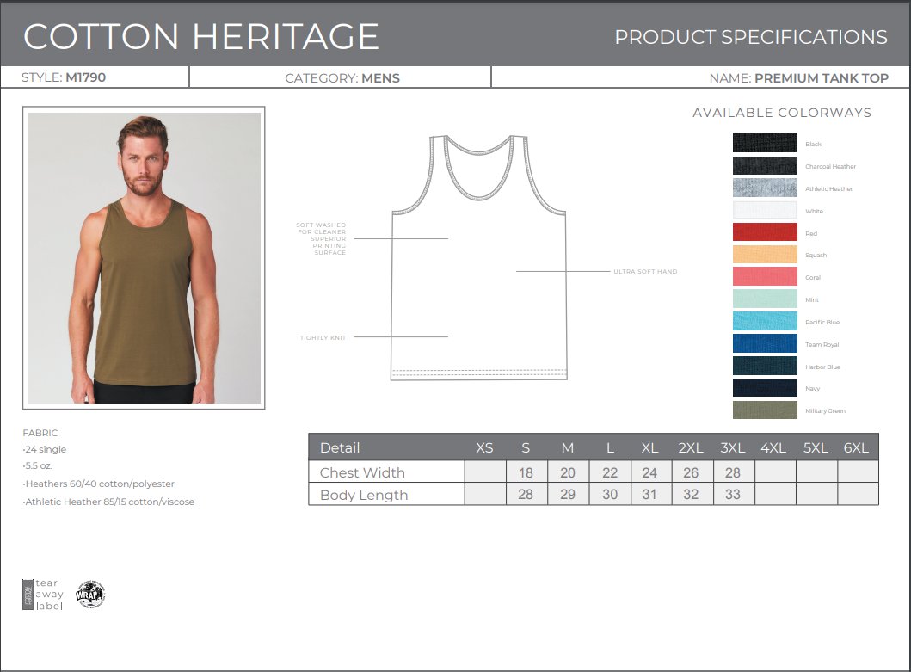
Task: Click the Navy colorway label
Action: click(x=812, y=389)
